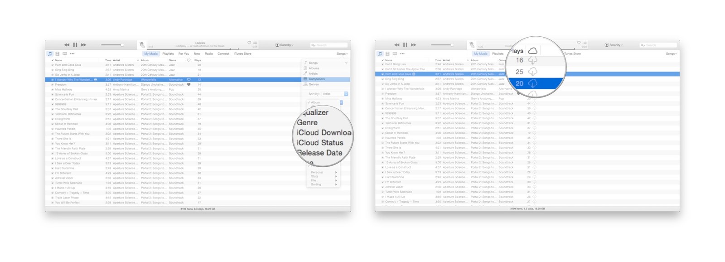Uncheck Don't Bring Lulu in right window
This screenshot has width=725, height=262.
pos(382,64)
